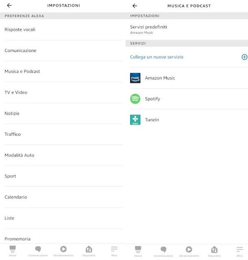Select the Spotify logo
The height and width of the screenshot is (260, 248).
[135, 99]
